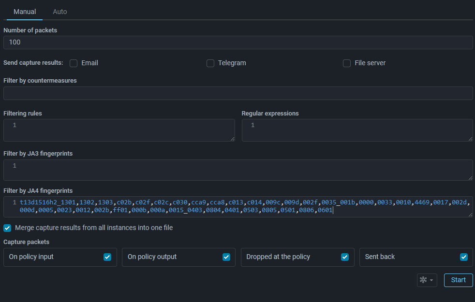Open the cluster instances dropdown next to Start
This screenshot has width=475, height=302.
tap(427, 280)
